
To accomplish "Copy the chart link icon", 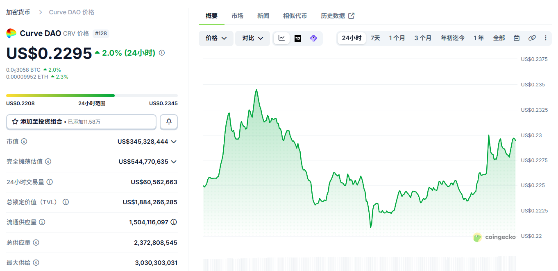I will pos(532,38).
